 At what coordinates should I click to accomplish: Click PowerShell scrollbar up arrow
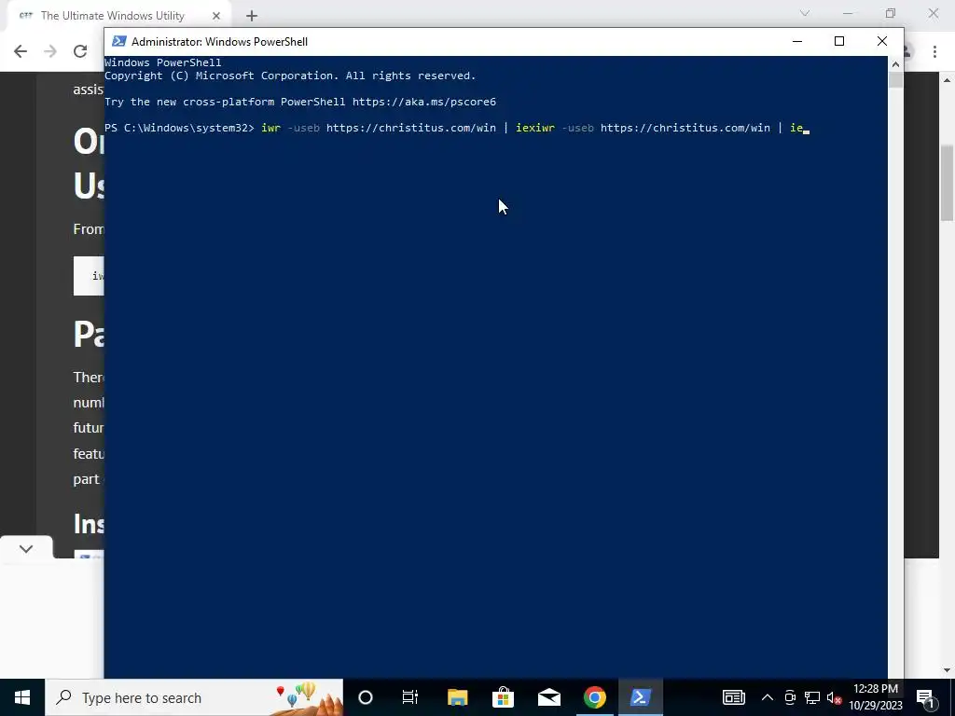pos(895,64)
